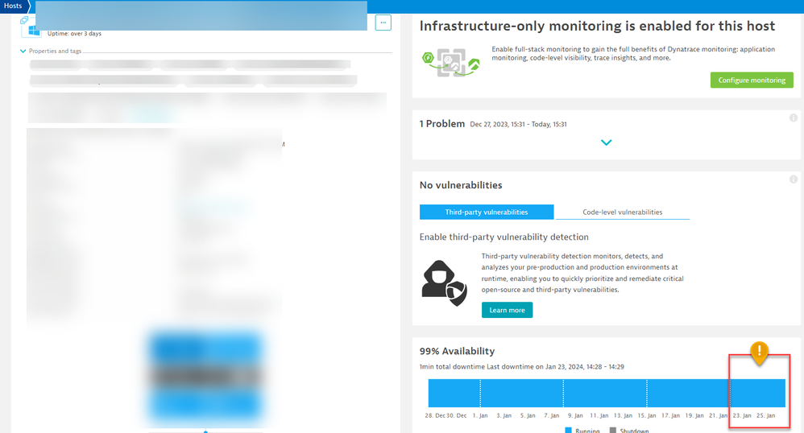Viewport: 804px width, 433px height.
Task: Switch to Code-level vulnerabilities tab
Action: click(622, 212)
